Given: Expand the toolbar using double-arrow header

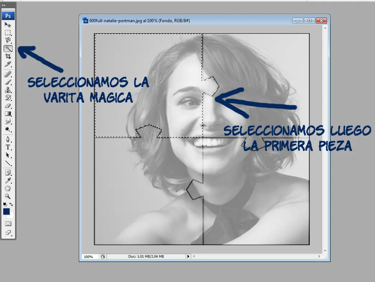Looking at the screenshot, I should 4,5.
